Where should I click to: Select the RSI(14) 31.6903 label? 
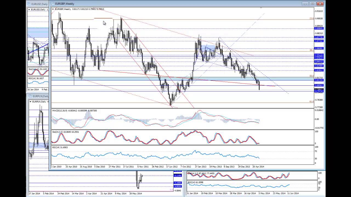[x=60, y=147]
